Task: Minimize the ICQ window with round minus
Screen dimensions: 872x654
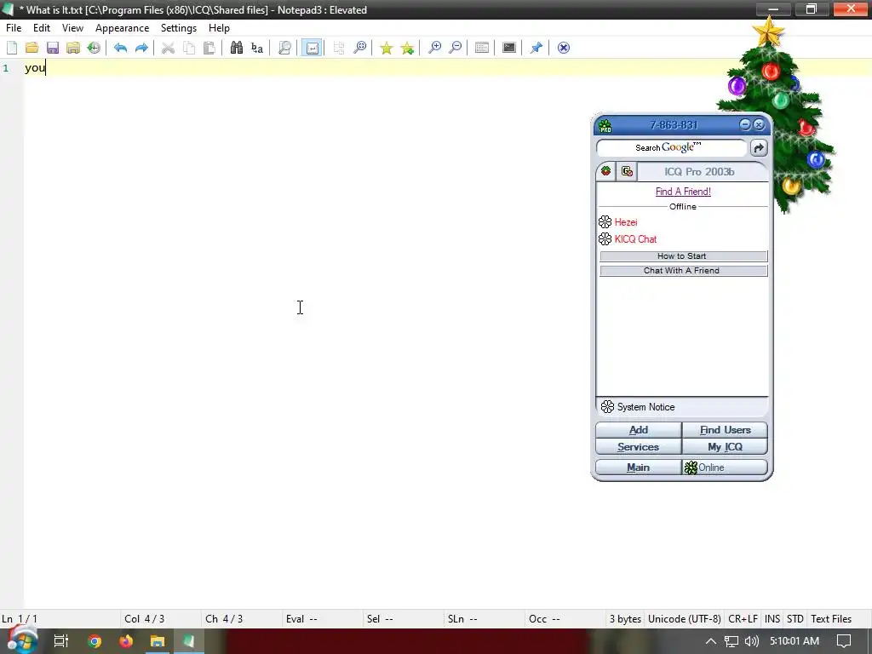Action: (745, 124)
